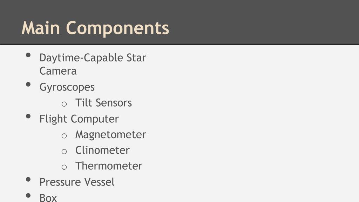This screenshot has height=202, width=359.
Task: Select the Thermometer sub-bullet text
Action: pos(109,166)
